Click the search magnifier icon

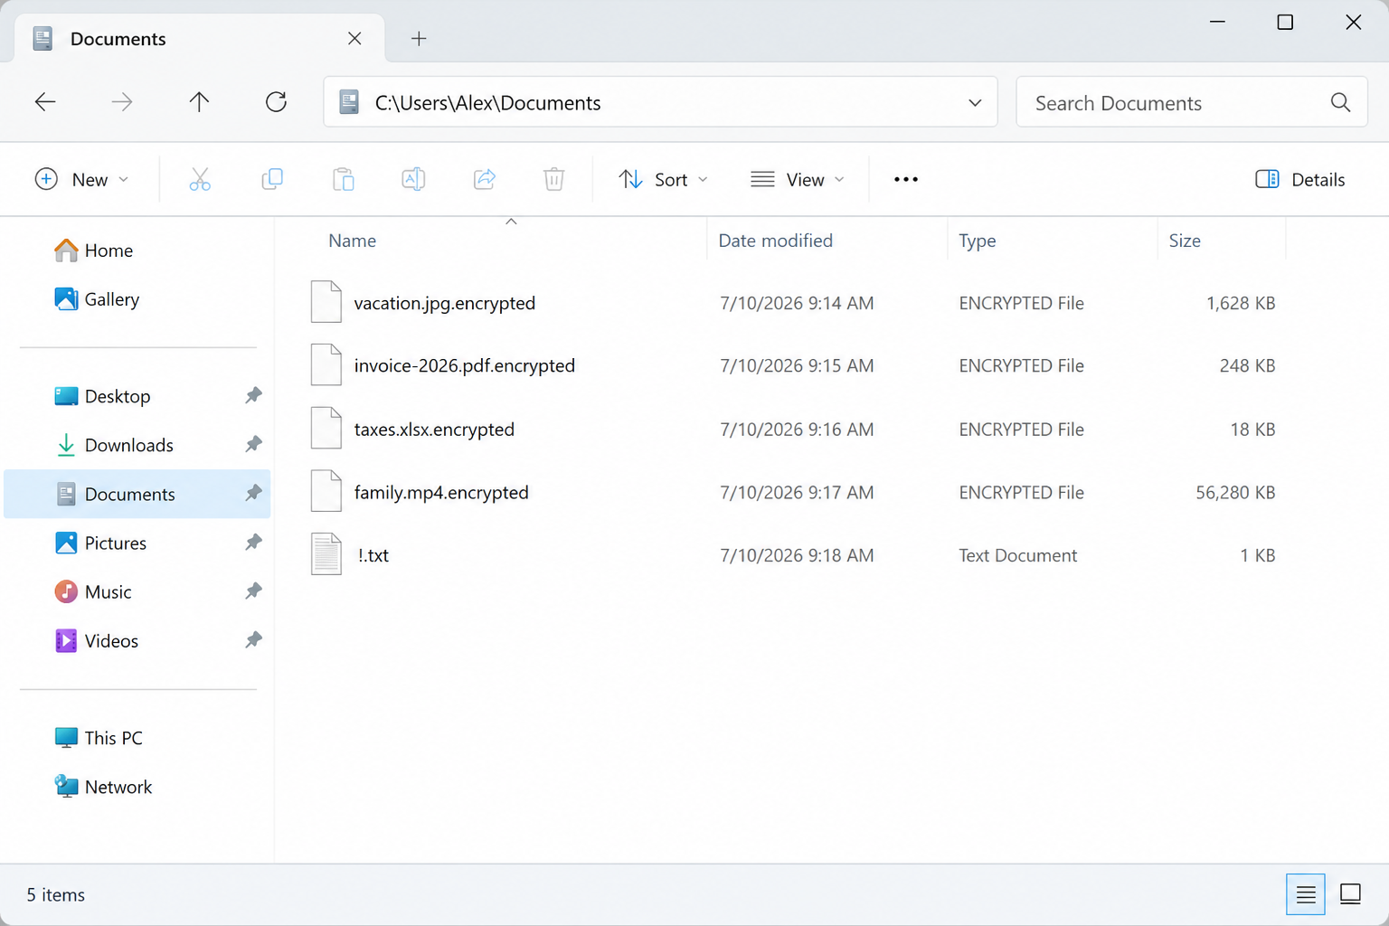(1340, 102)
